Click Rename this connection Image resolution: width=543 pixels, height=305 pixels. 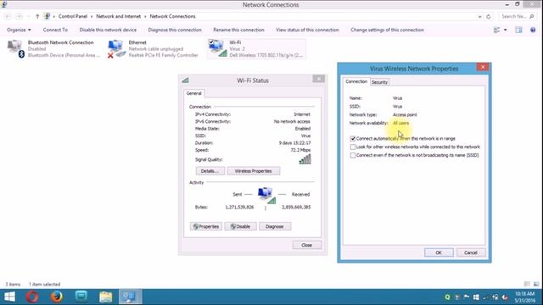pyautogui.click(x=238, y=30)
